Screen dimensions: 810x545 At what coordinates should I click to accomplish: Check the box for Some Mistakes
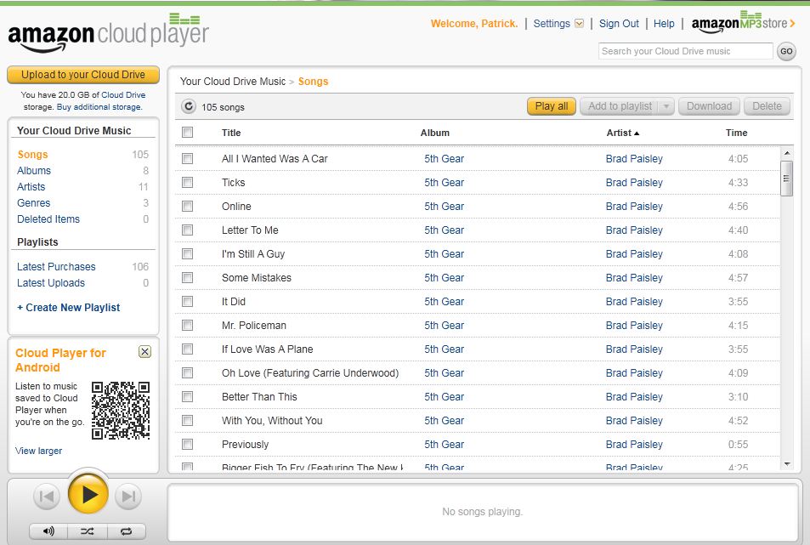(x=188, y=277)
